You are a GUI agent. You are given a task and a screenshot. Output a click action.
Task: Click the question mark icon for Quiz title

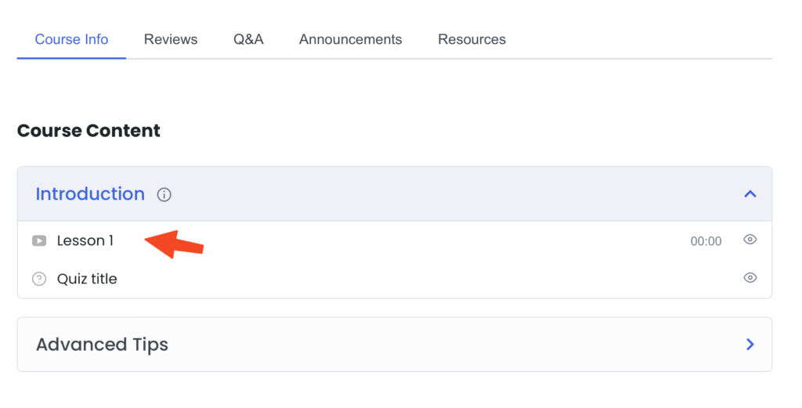pyautogui.click(x=39, y=279)
